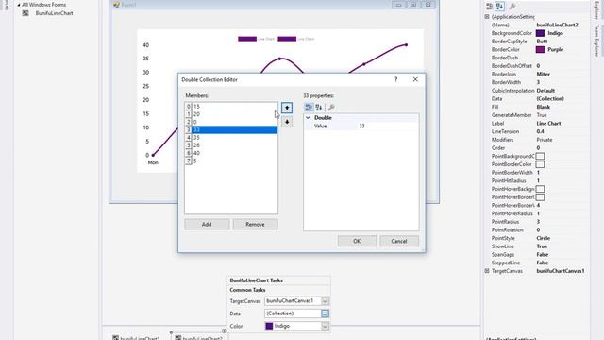Open property pages wrench in Properties window
Image resolution: width=604 pixels, height=340 pixels.
pos(512,7)
